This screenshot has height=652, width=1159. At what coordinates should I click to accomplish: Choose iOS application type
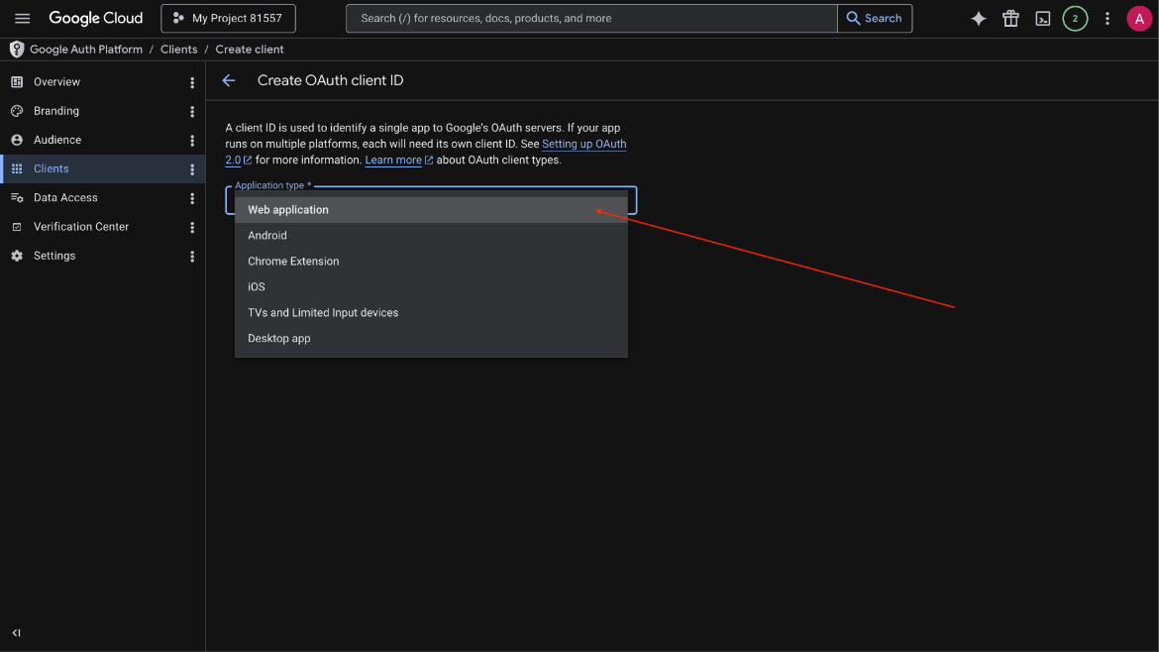click(431, 286)
